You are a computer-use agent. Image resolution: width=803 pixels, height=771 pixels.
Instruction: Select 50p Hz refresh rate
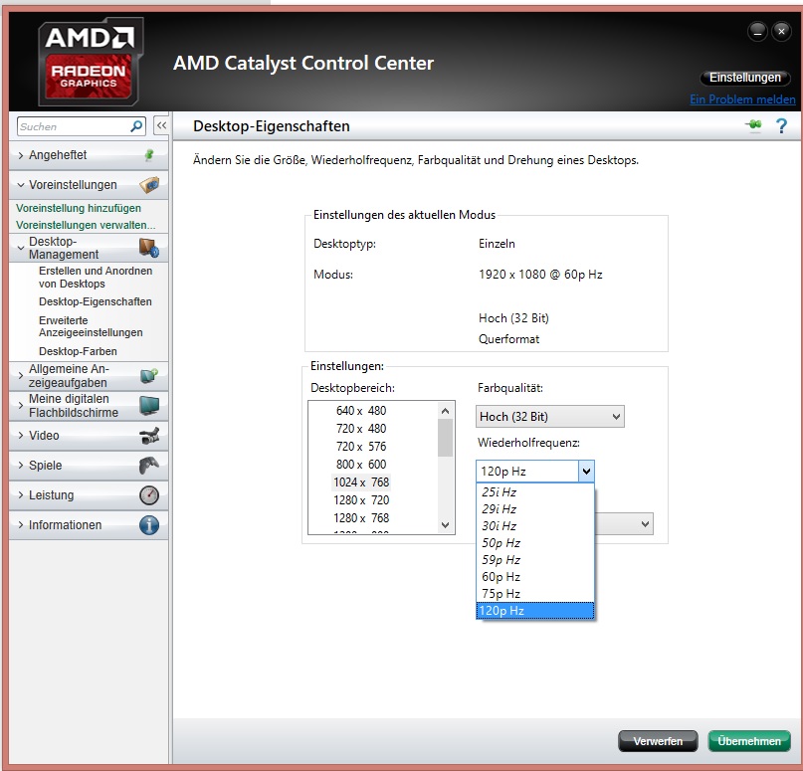534,542
